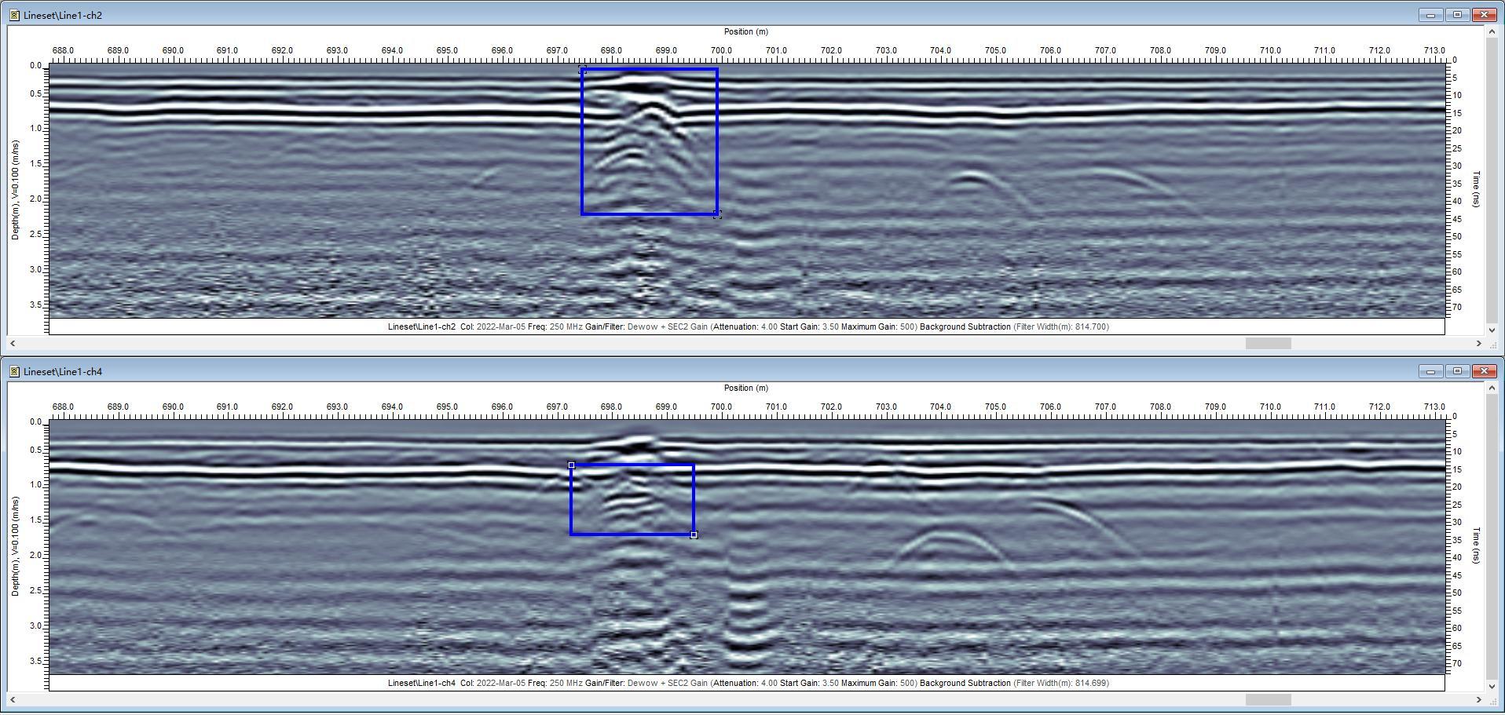Click 'Filter Width(m): 814.700' in ch2 footer
This screenshot has width=1505, height=715.
click(1061, 326)
